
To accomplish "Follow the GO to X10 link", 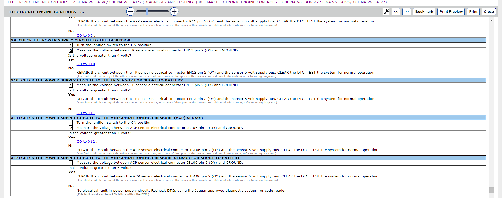I will (x=86, y=64).
